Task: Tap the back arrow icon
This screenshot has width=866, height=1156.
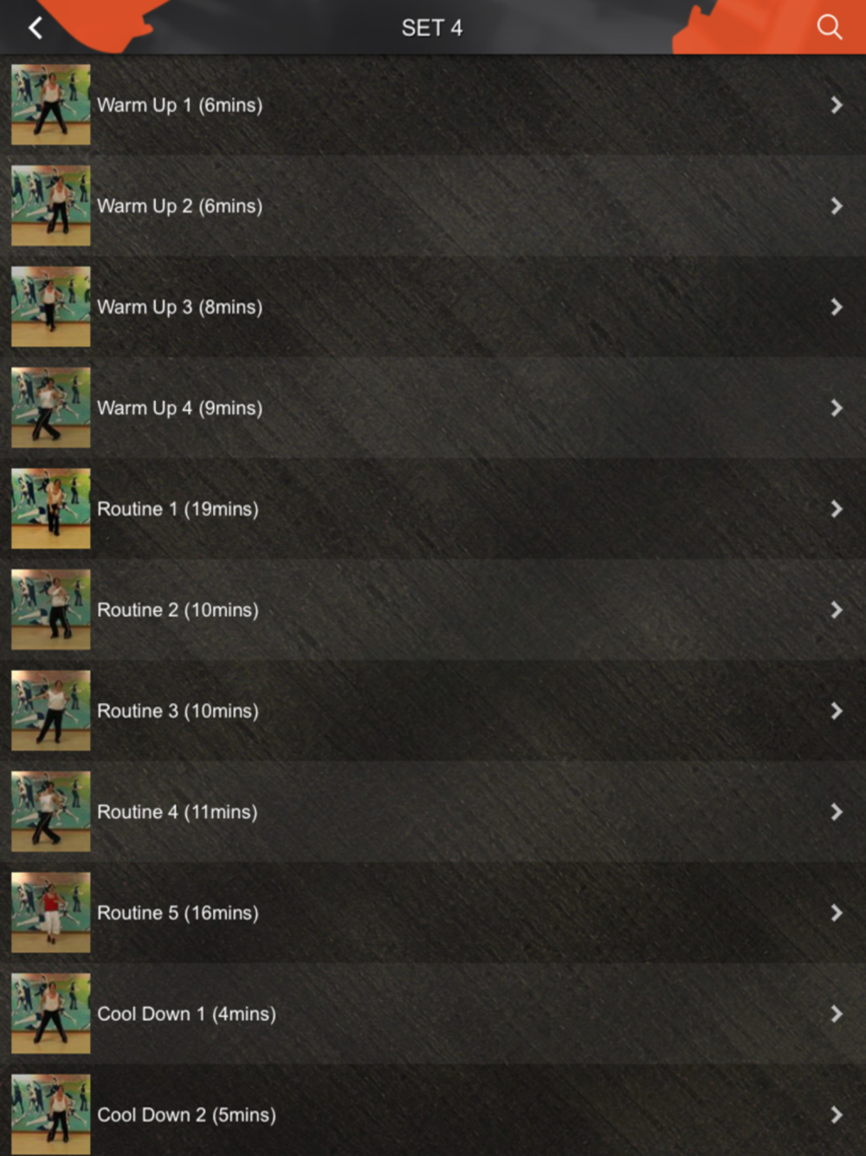Action: point(36,28)
